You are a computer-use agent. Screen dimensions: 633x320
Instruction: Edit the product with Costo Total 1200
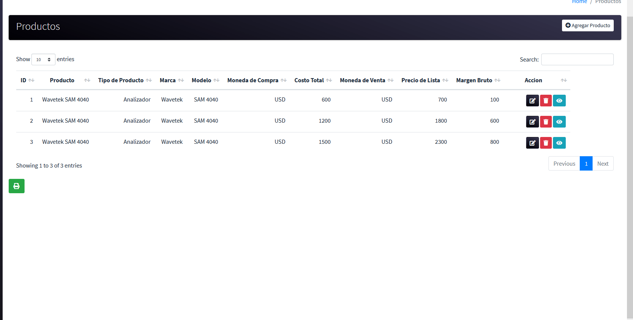pyautogui.click(x=532, y=122)
